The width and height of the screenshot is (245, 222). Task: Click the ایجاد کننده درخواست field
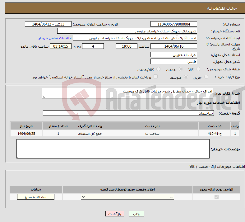[135, 38]
